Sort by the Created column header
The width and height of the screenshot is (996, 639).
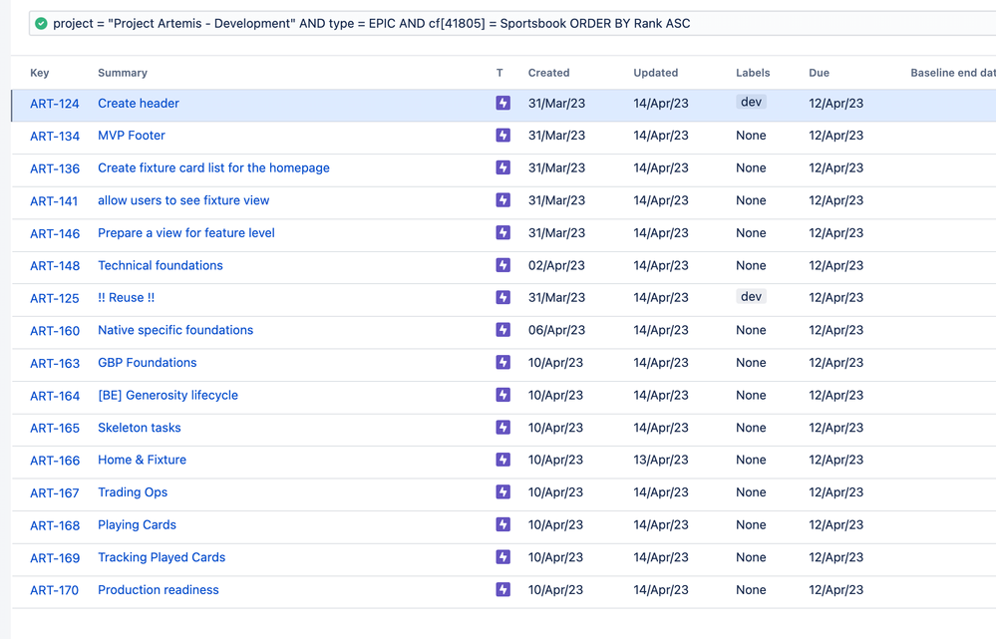click(x=548, y=73)
